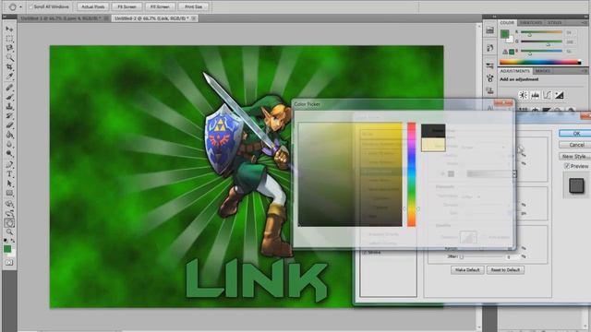Select the Pen tool
Viewport: 591px width, 332px height.
(x=9, y=164)
